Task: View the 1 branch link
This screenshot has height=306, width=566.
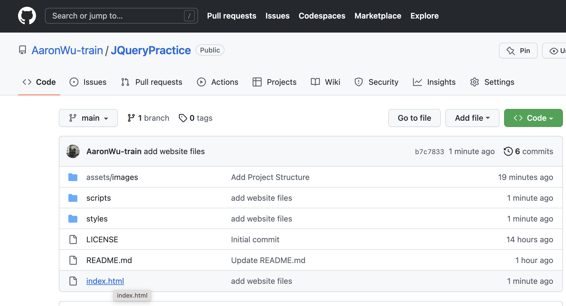Action: point(148,118)
